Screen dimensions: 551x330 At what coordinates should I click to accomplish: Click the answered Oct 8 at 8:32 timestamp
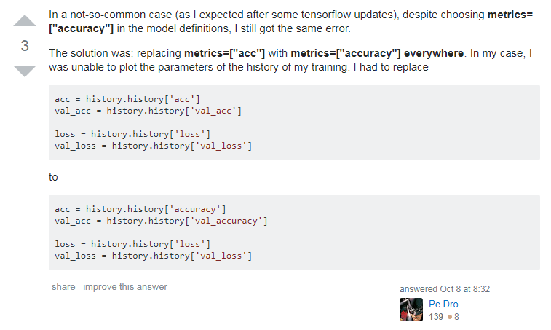pyautogui.click(x=445, y=288)
